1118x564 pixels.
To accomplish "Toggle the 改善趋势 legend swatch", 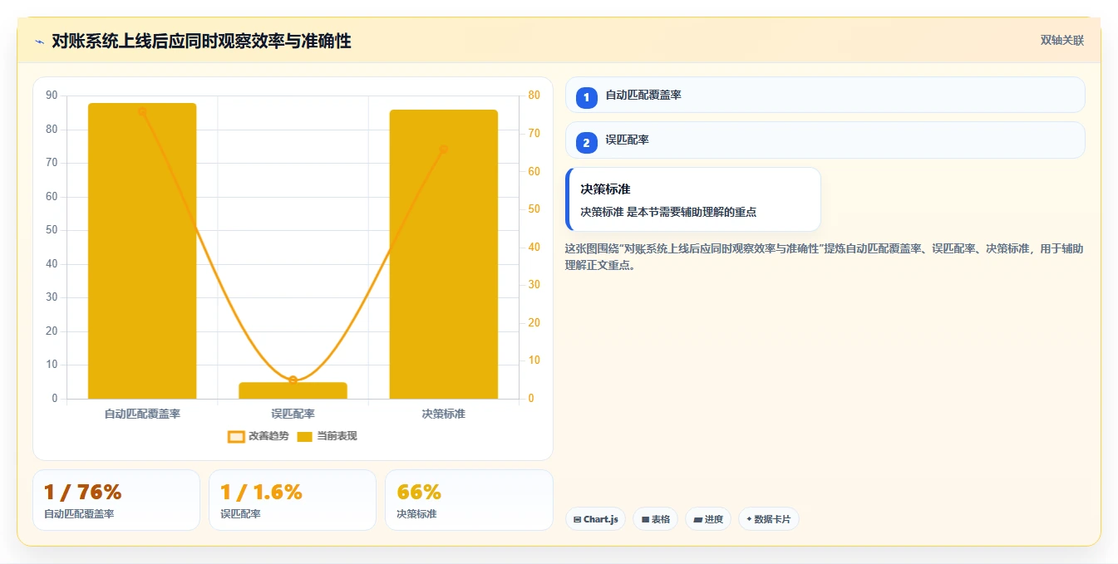I will (236, 436).
